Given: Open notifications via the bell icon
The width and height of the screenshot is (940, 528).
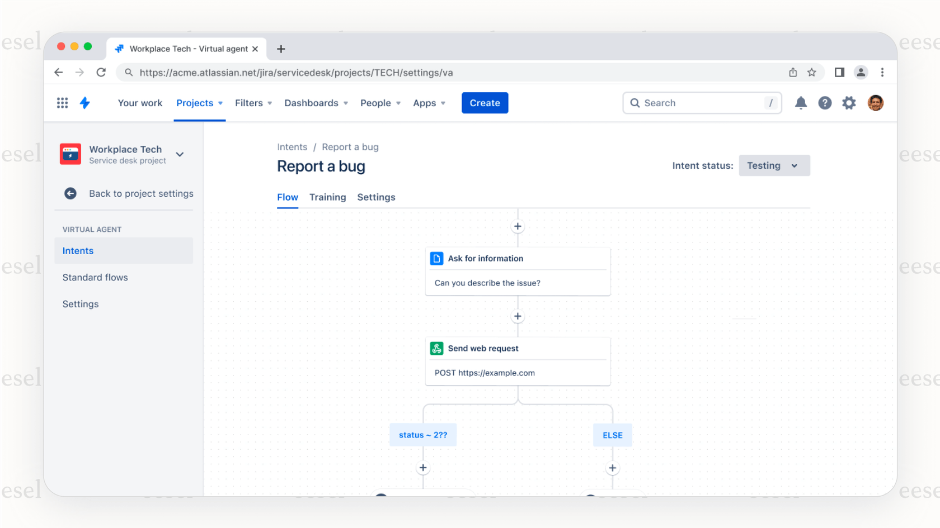Looking at the screenshot, I should (x=801, y=103).
